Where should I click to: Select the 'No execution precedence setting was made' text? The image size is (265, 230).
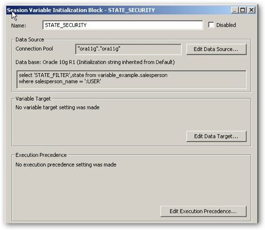(66, 165)
